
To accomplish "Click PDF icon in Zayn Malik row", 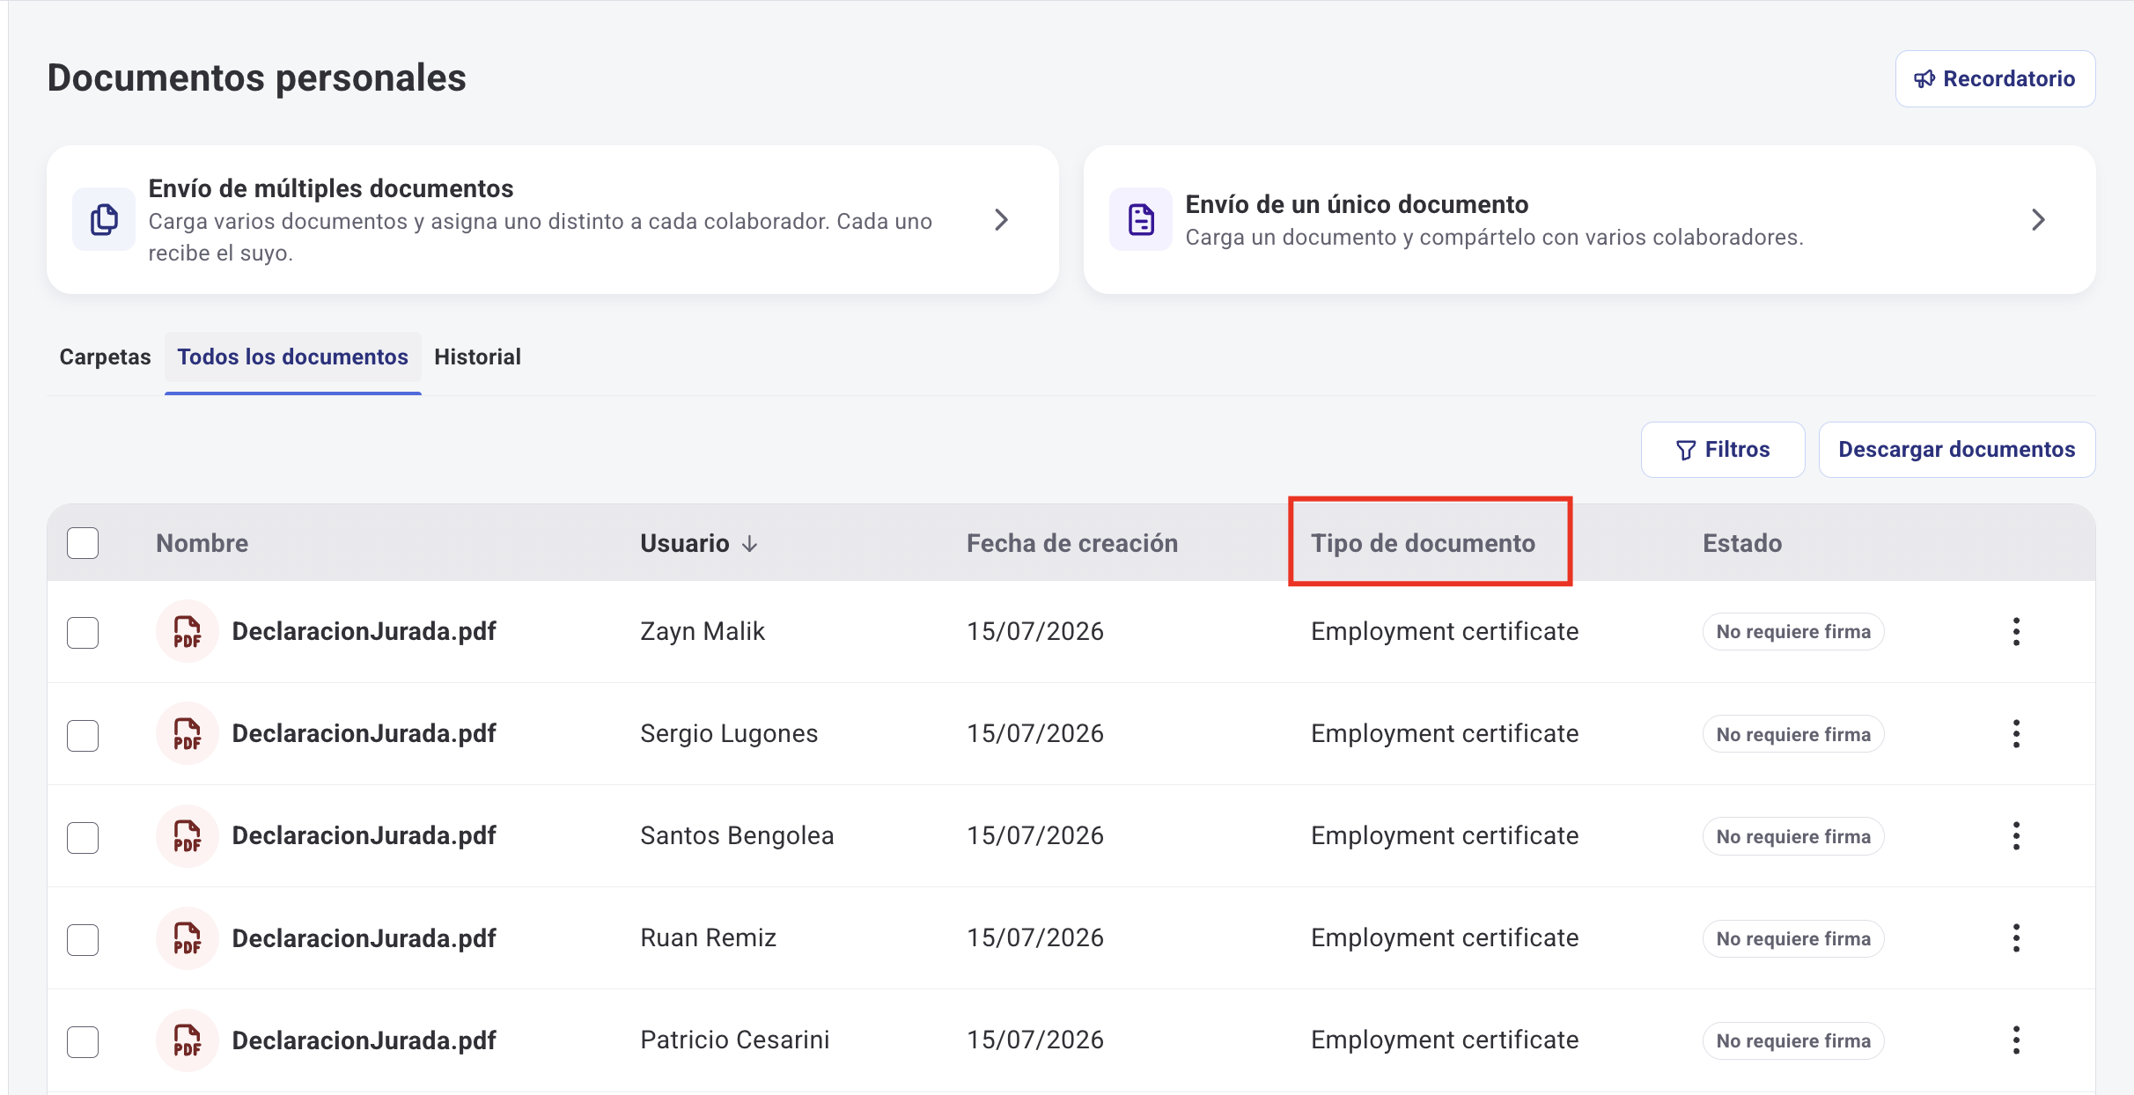I will (188, 632).
